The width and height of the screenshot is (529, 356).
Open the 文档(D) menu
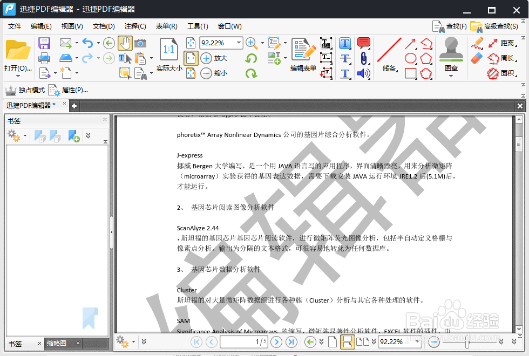(104, 26)
